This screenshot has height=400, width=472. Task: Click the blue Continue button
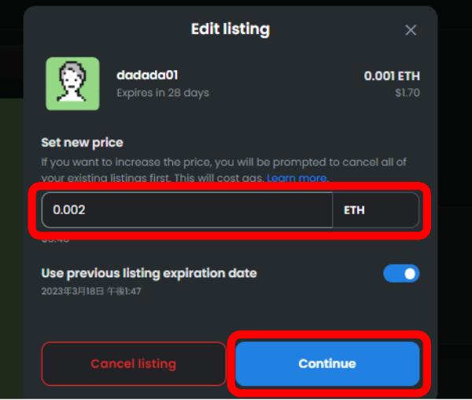point(327,364)
